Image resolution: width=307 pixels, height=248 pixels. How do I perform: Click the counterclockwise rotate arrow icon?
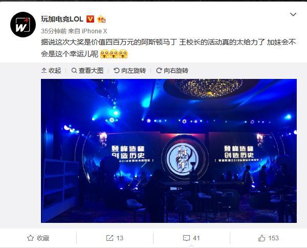117,70
